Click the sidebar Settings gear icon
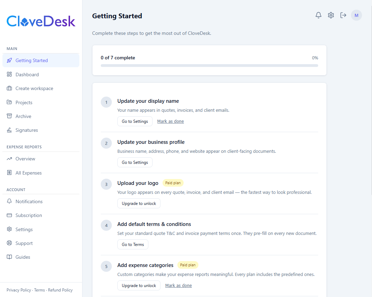372x297 pixels. tap(9, 229)
